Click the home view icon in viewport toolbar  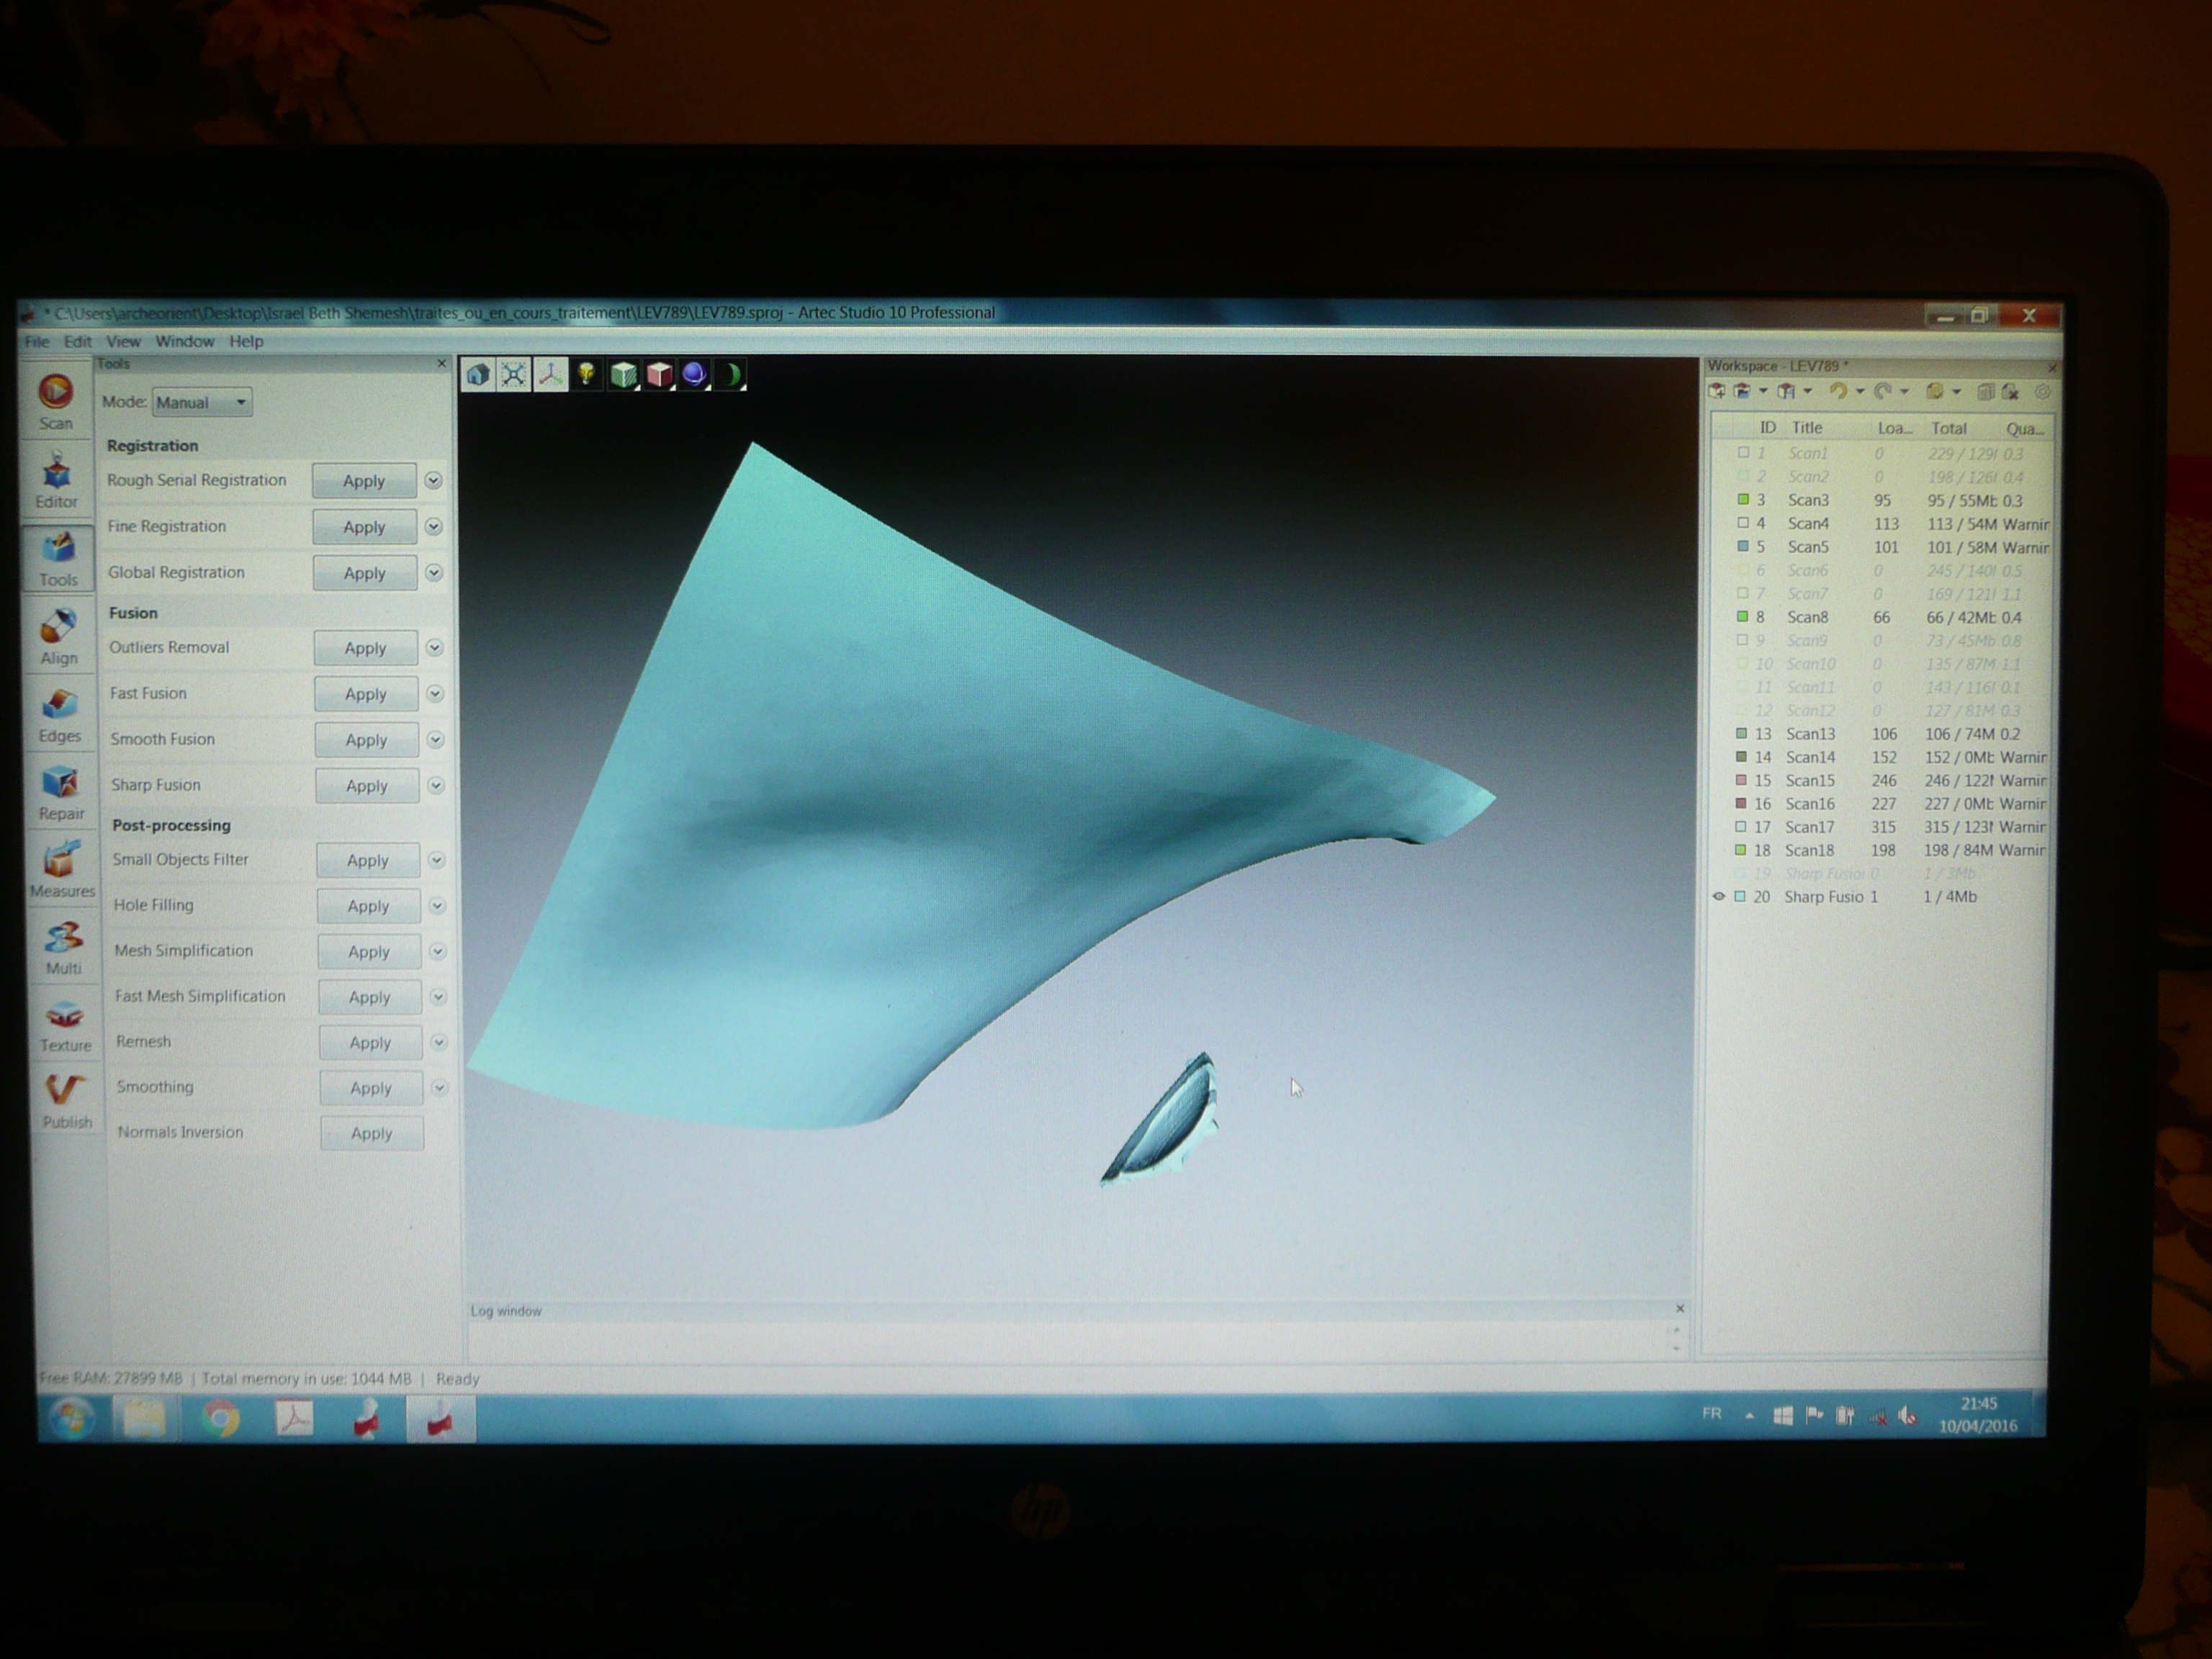click(478, 375)
